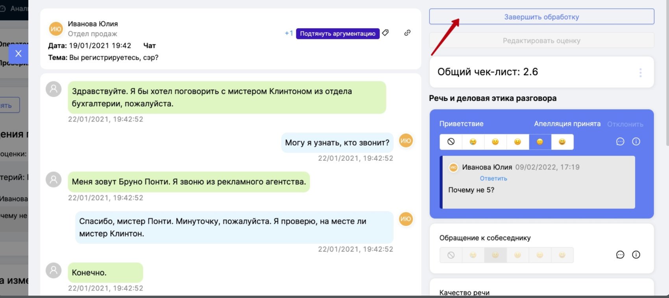Click the Редактировать оценку button
The height and width of the screenshot is (298, 669).
[x=541, y=40]
